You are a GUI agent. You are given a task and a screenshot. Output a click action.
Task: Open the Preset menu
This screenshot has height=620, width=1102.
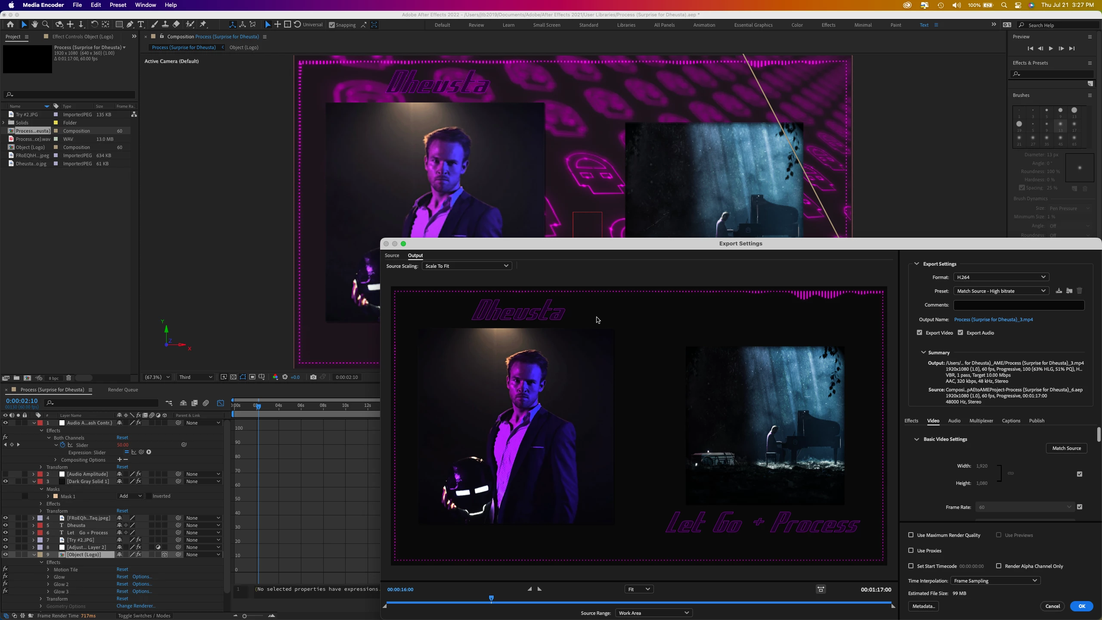click(x=1001, y=291)
